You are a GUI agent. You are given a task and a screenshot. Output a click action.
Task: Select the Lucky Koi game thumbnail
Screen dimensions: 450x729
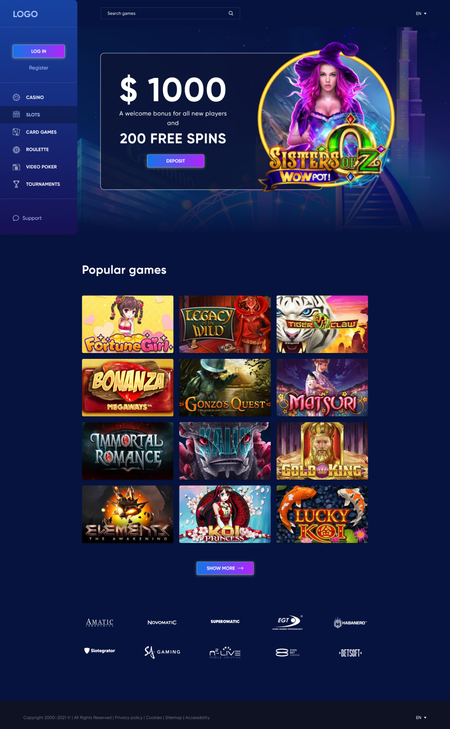click(322, 514)
